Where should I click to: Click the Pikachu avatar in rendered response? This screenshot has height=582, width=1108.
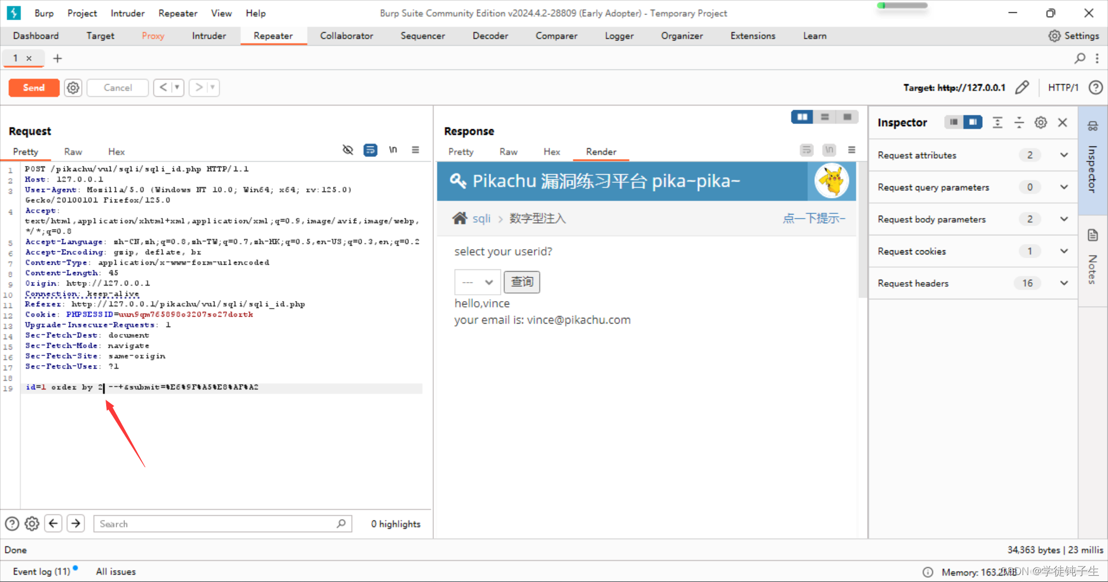(x=832, y=181)
